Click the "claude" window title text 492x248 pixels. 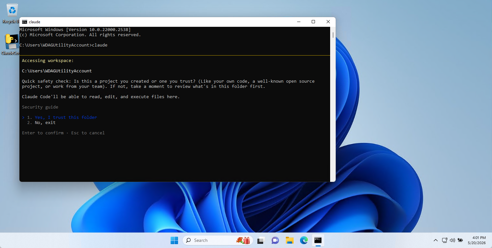click(x=35, y=22)
